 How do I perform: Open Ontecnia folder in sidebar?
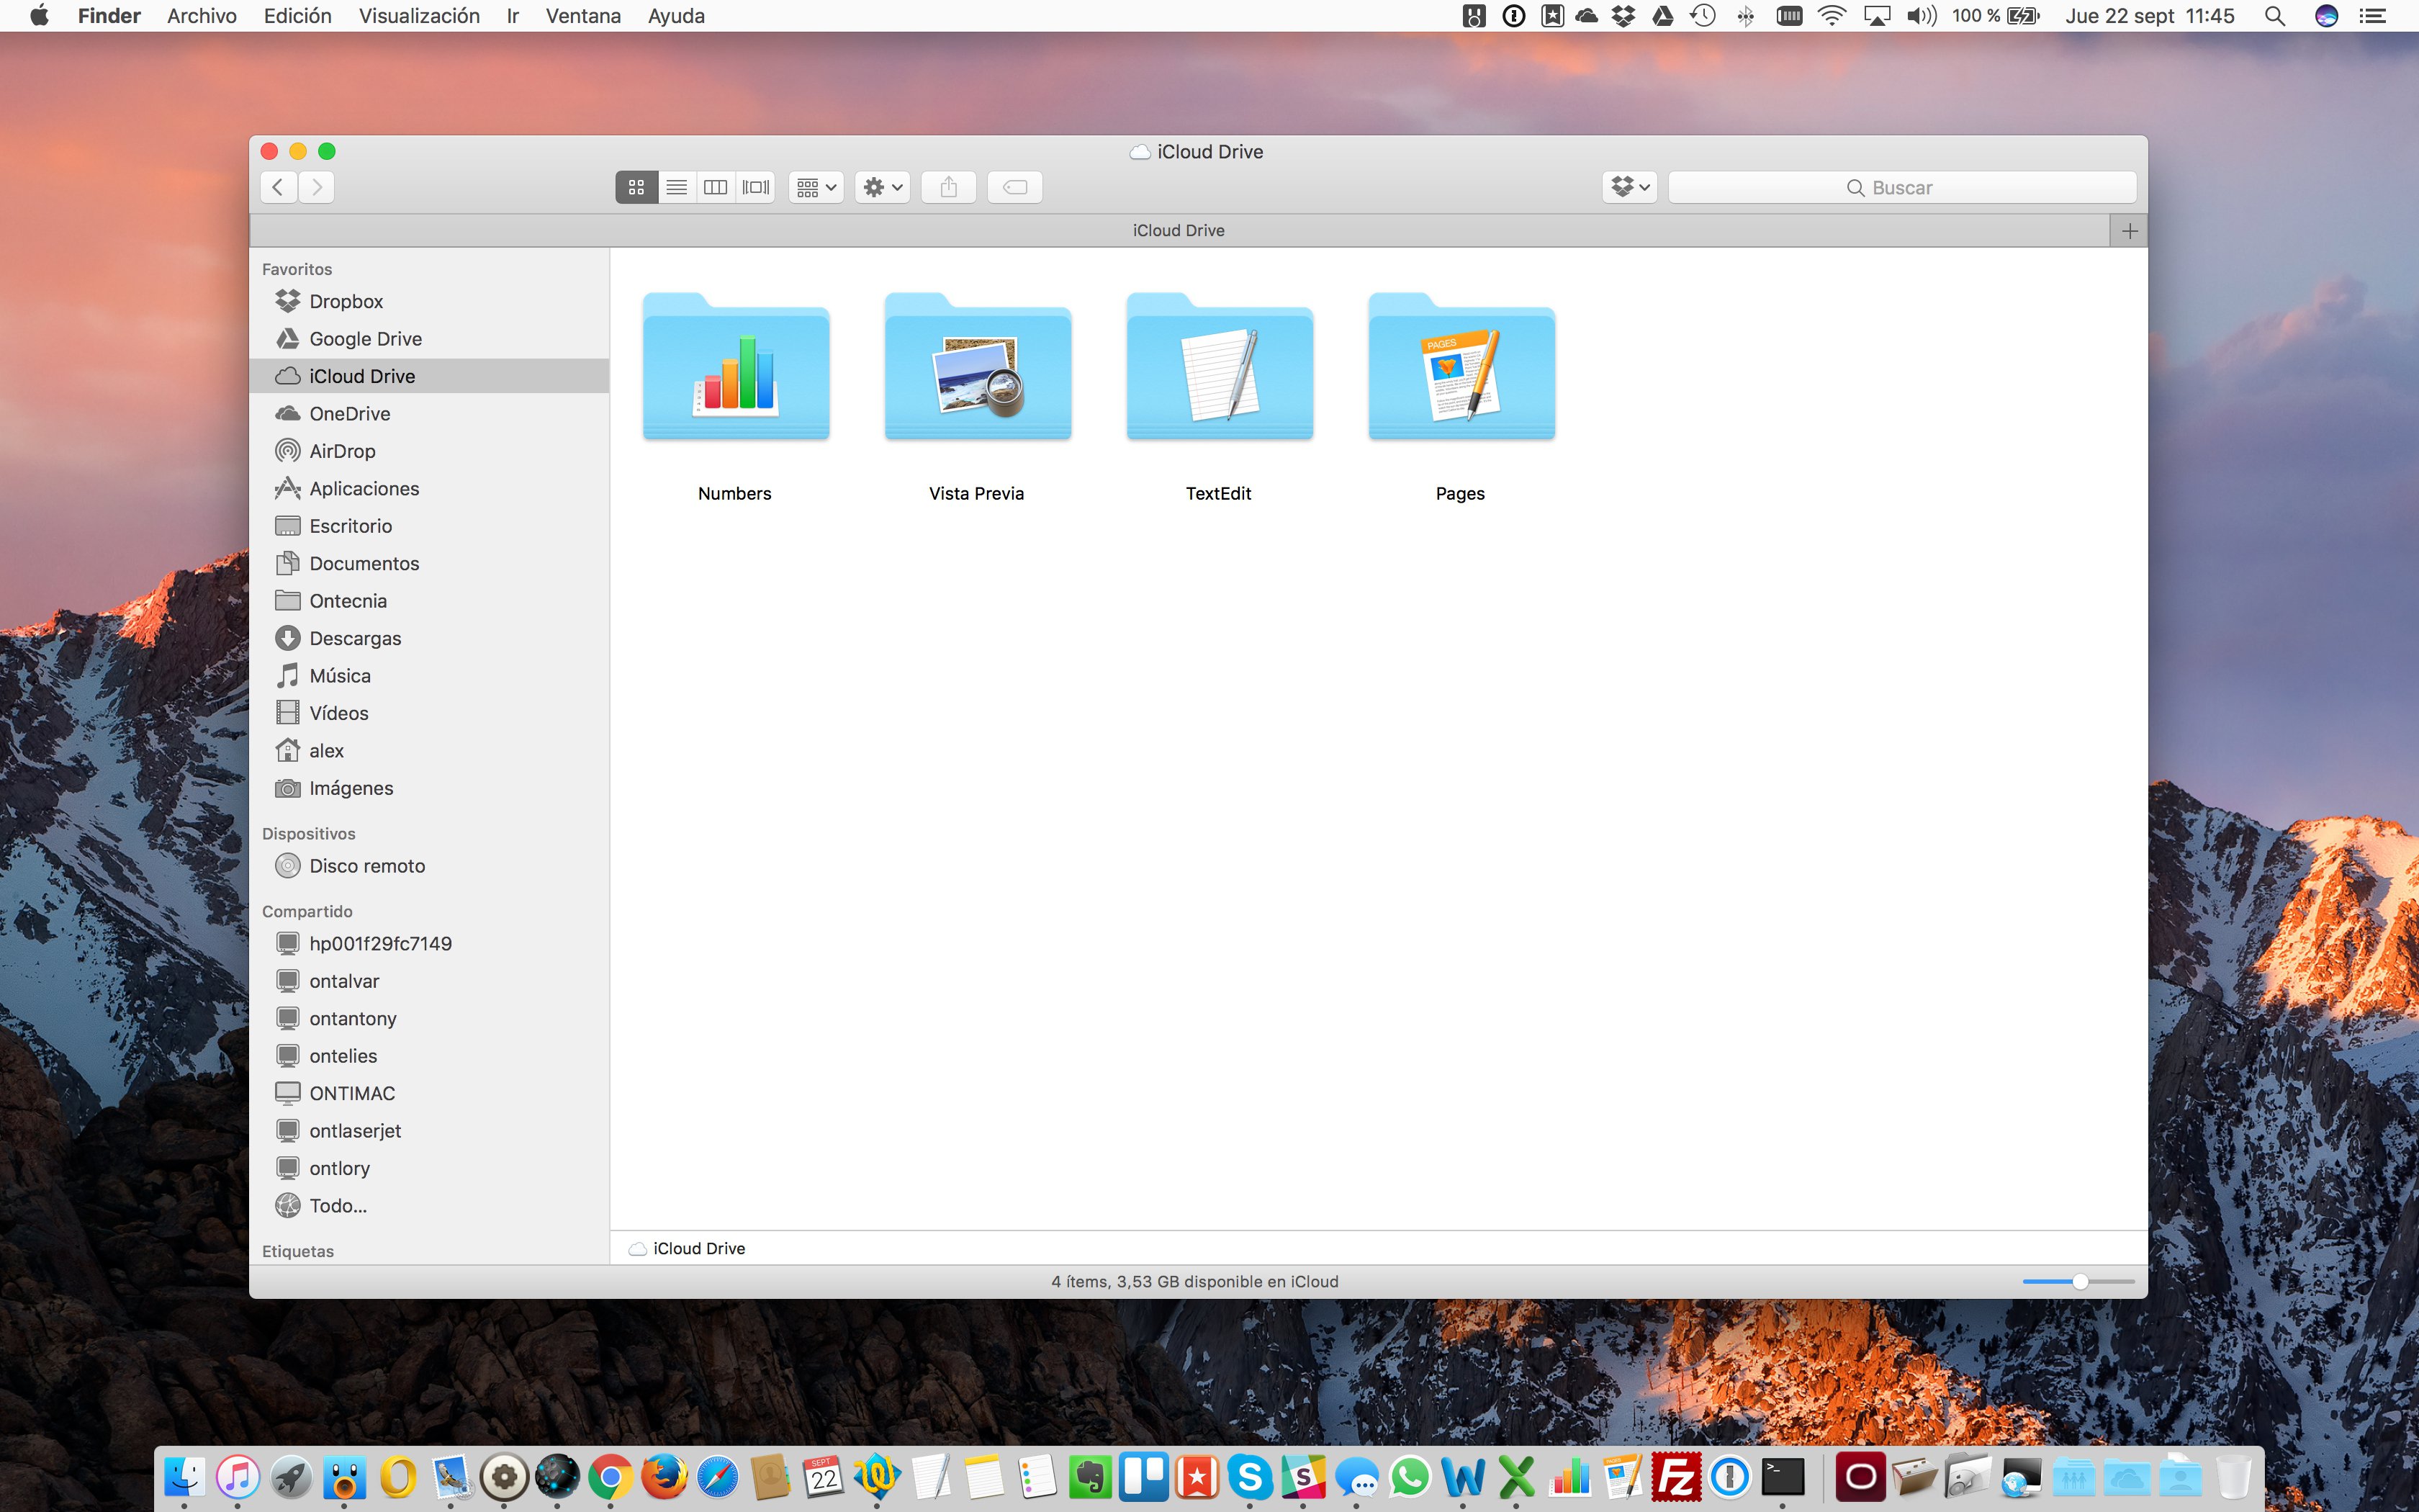coord(429,601)
